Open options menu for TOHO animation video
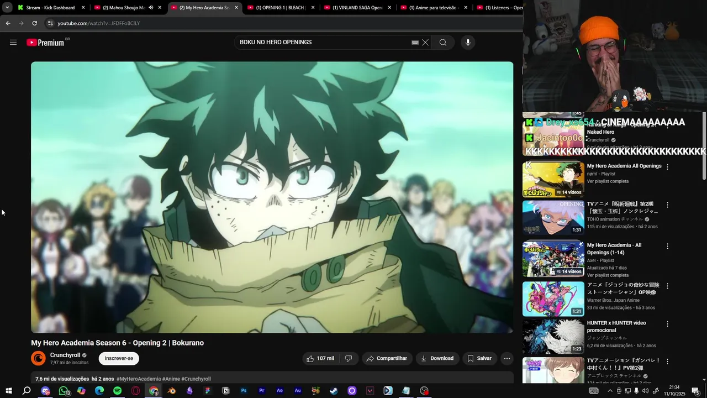Viewport: 707px width, 398px height. coord(667,205)
